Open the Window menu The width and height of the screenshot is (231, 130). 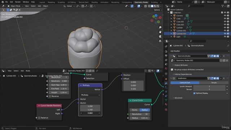pyautogui.click(x=26, y=2)
